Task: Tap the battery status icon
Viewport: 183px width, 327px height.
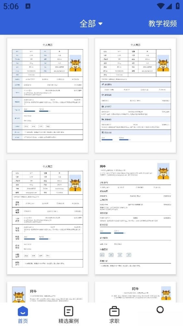Action: tap(177, 6)
